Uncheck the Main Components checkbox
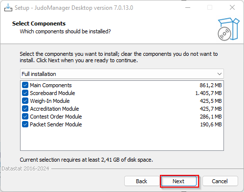This screenshot has width=244, height=192. pyautogui.click(x=25, y=85)
